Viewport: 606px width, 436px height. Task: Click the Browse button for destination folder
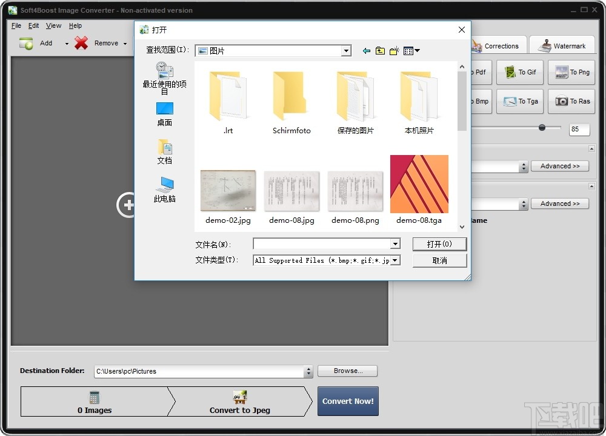(x=347, y=371)
